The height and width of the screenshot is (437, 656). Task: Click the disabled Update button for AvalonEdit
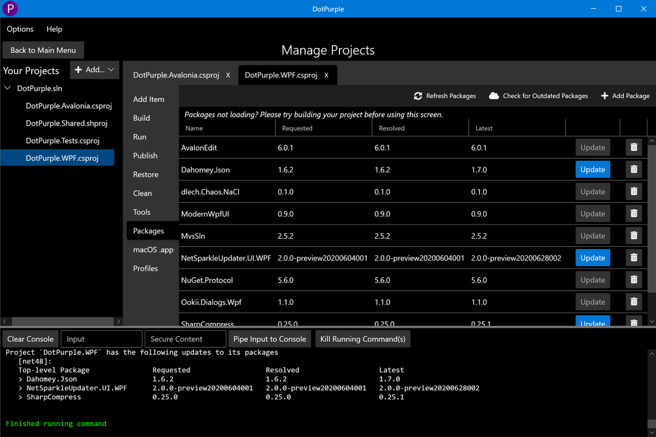593,147
